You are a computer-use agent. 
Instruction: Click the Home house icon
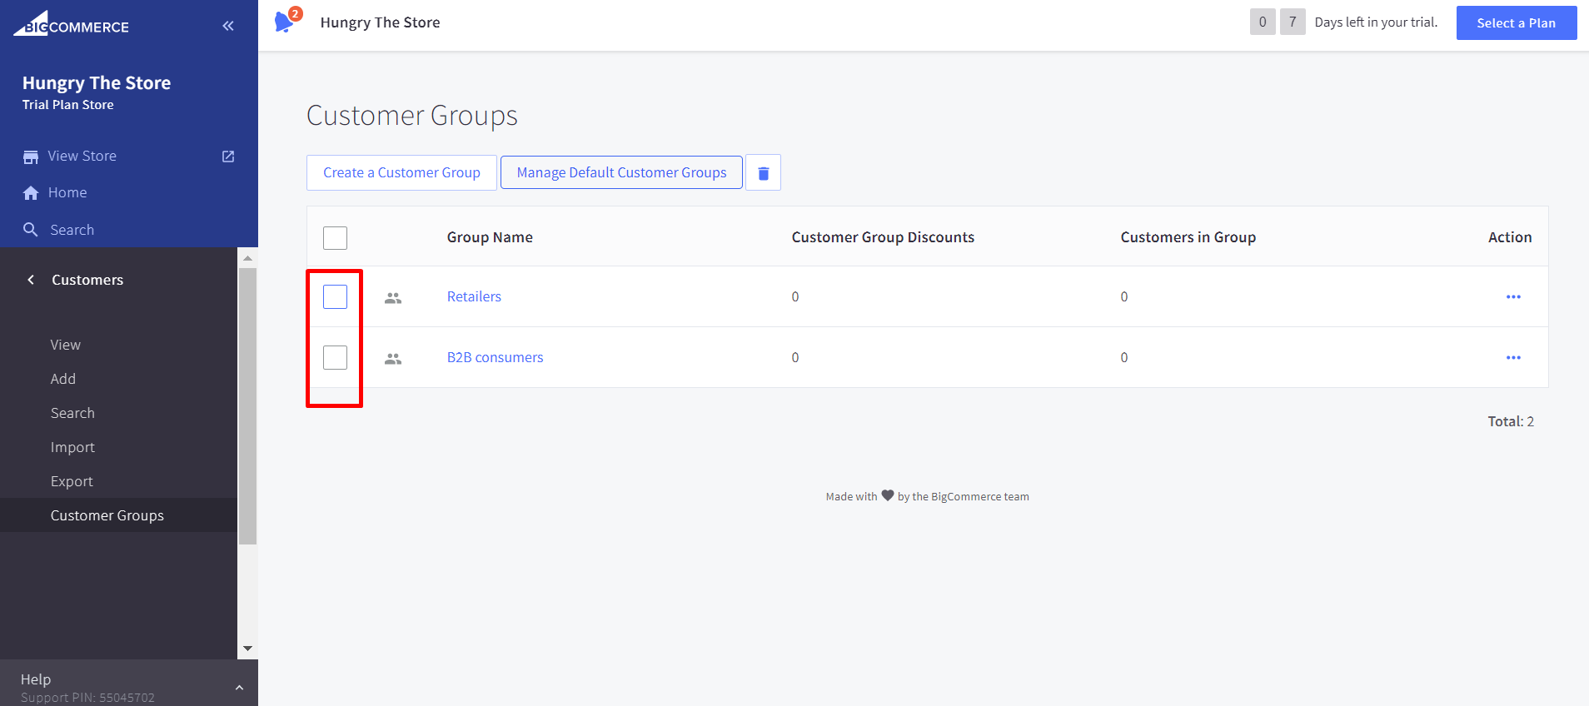(x=31, y=193)
